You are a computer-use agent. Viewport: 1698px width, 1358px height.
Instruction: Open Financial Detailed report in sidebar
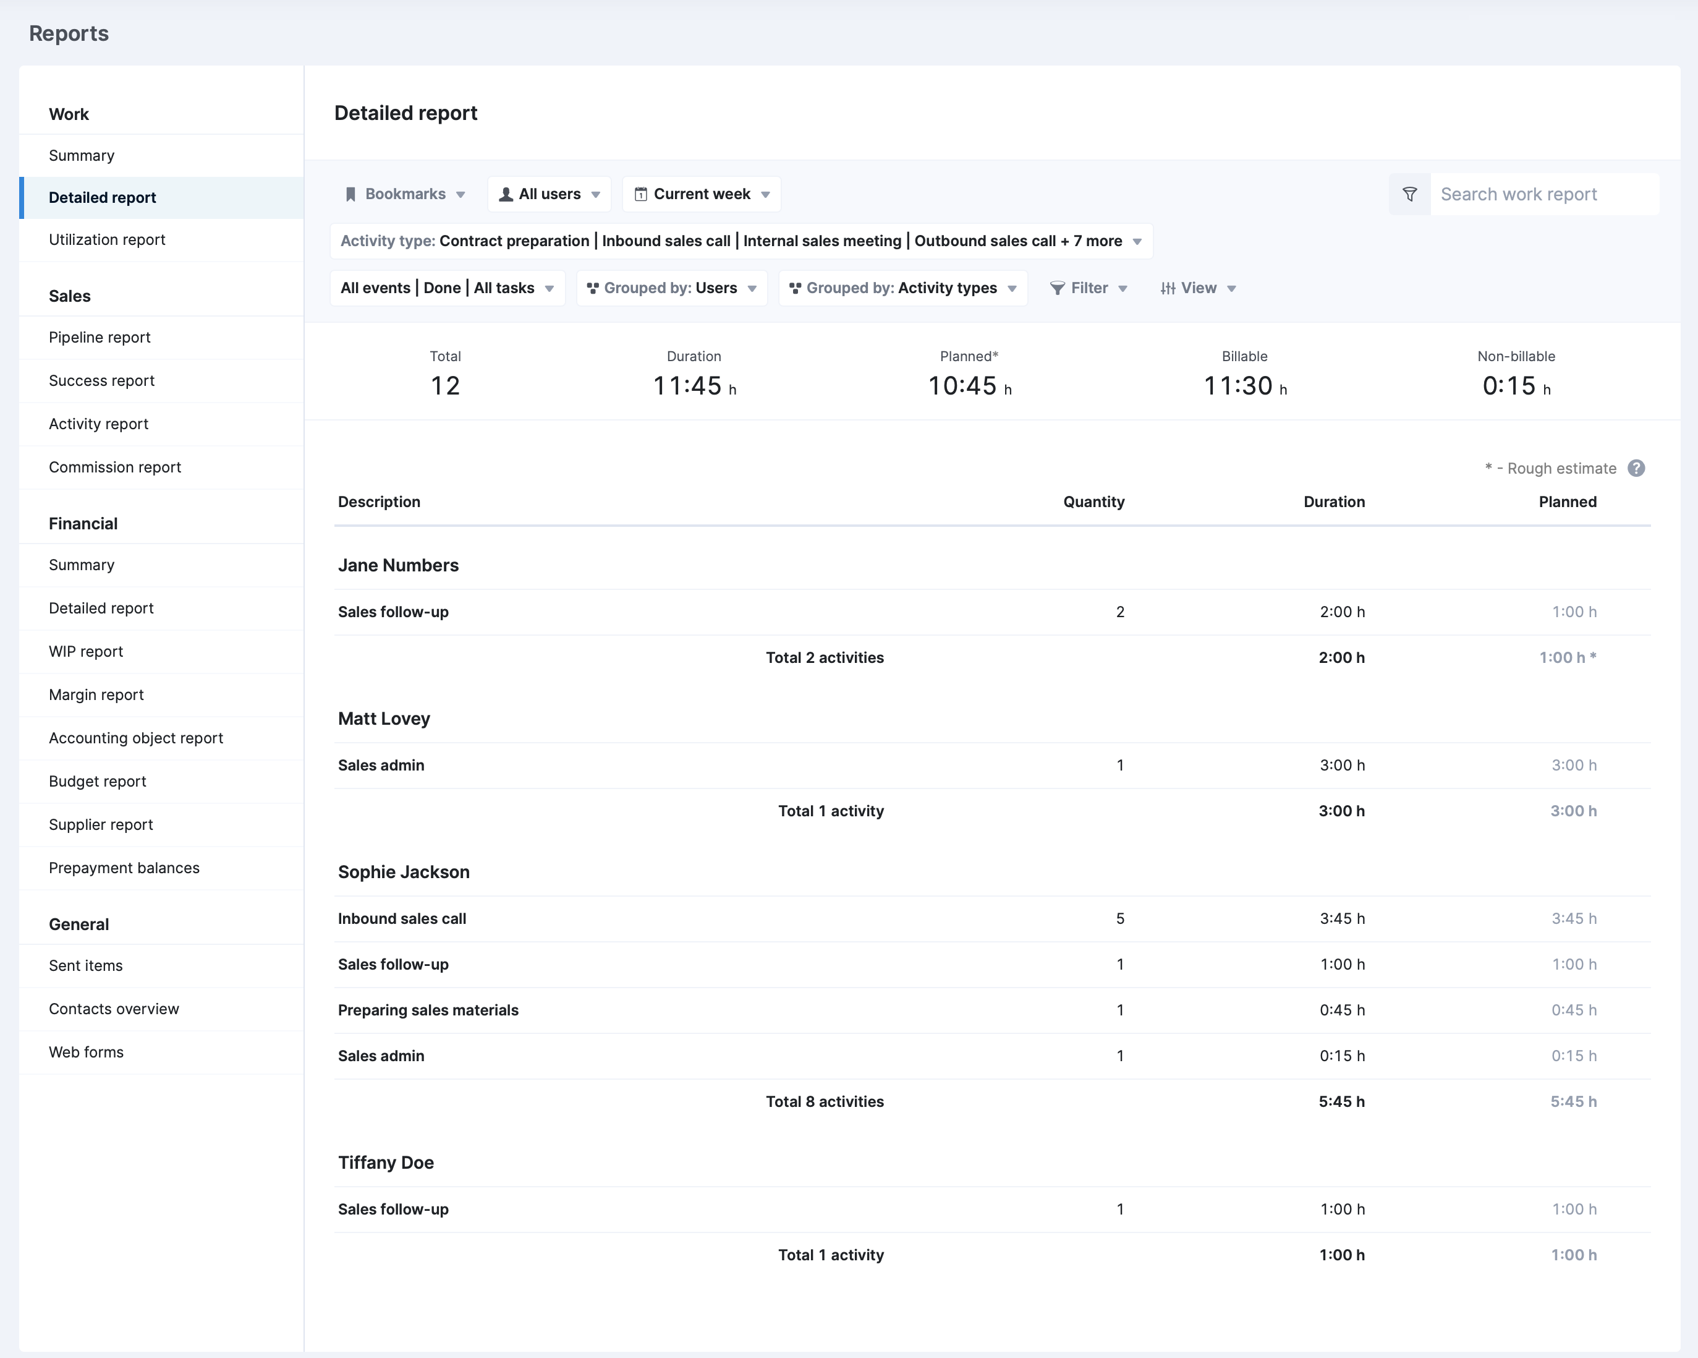[161, 608]
